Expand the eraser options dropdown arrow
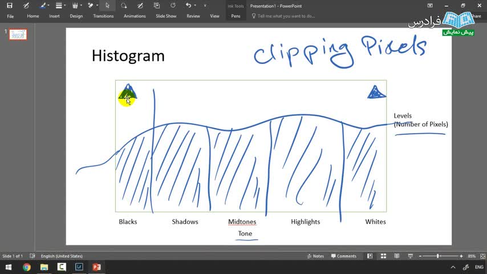Image resolution: width=487 pixels, height=274 pixels. click(97, 6)
